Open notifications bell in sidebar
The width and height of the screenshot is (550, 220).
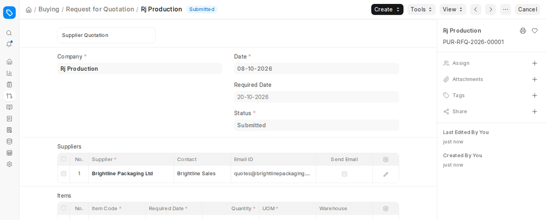[x=9, y=45]
